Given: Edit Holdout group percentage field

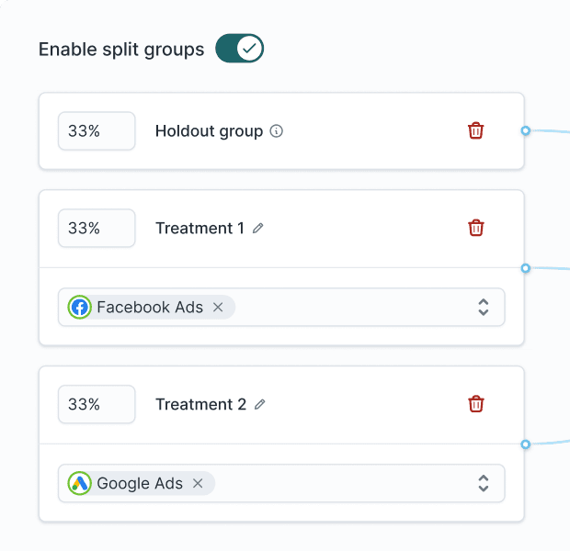Looking at the screenshot, I should coord(97,131).
